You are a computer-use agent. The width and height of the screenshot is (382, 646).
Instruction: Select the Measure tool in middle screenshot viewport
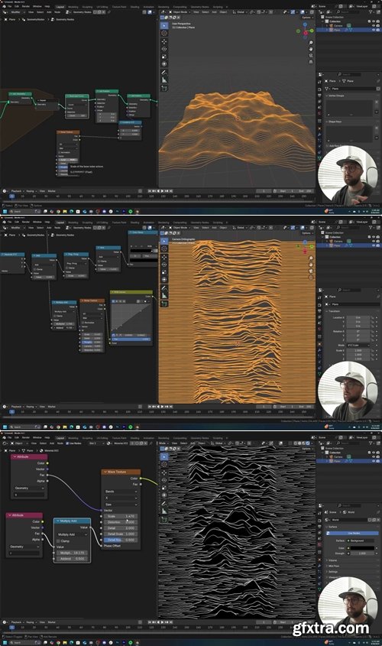(x=164, y=295)
